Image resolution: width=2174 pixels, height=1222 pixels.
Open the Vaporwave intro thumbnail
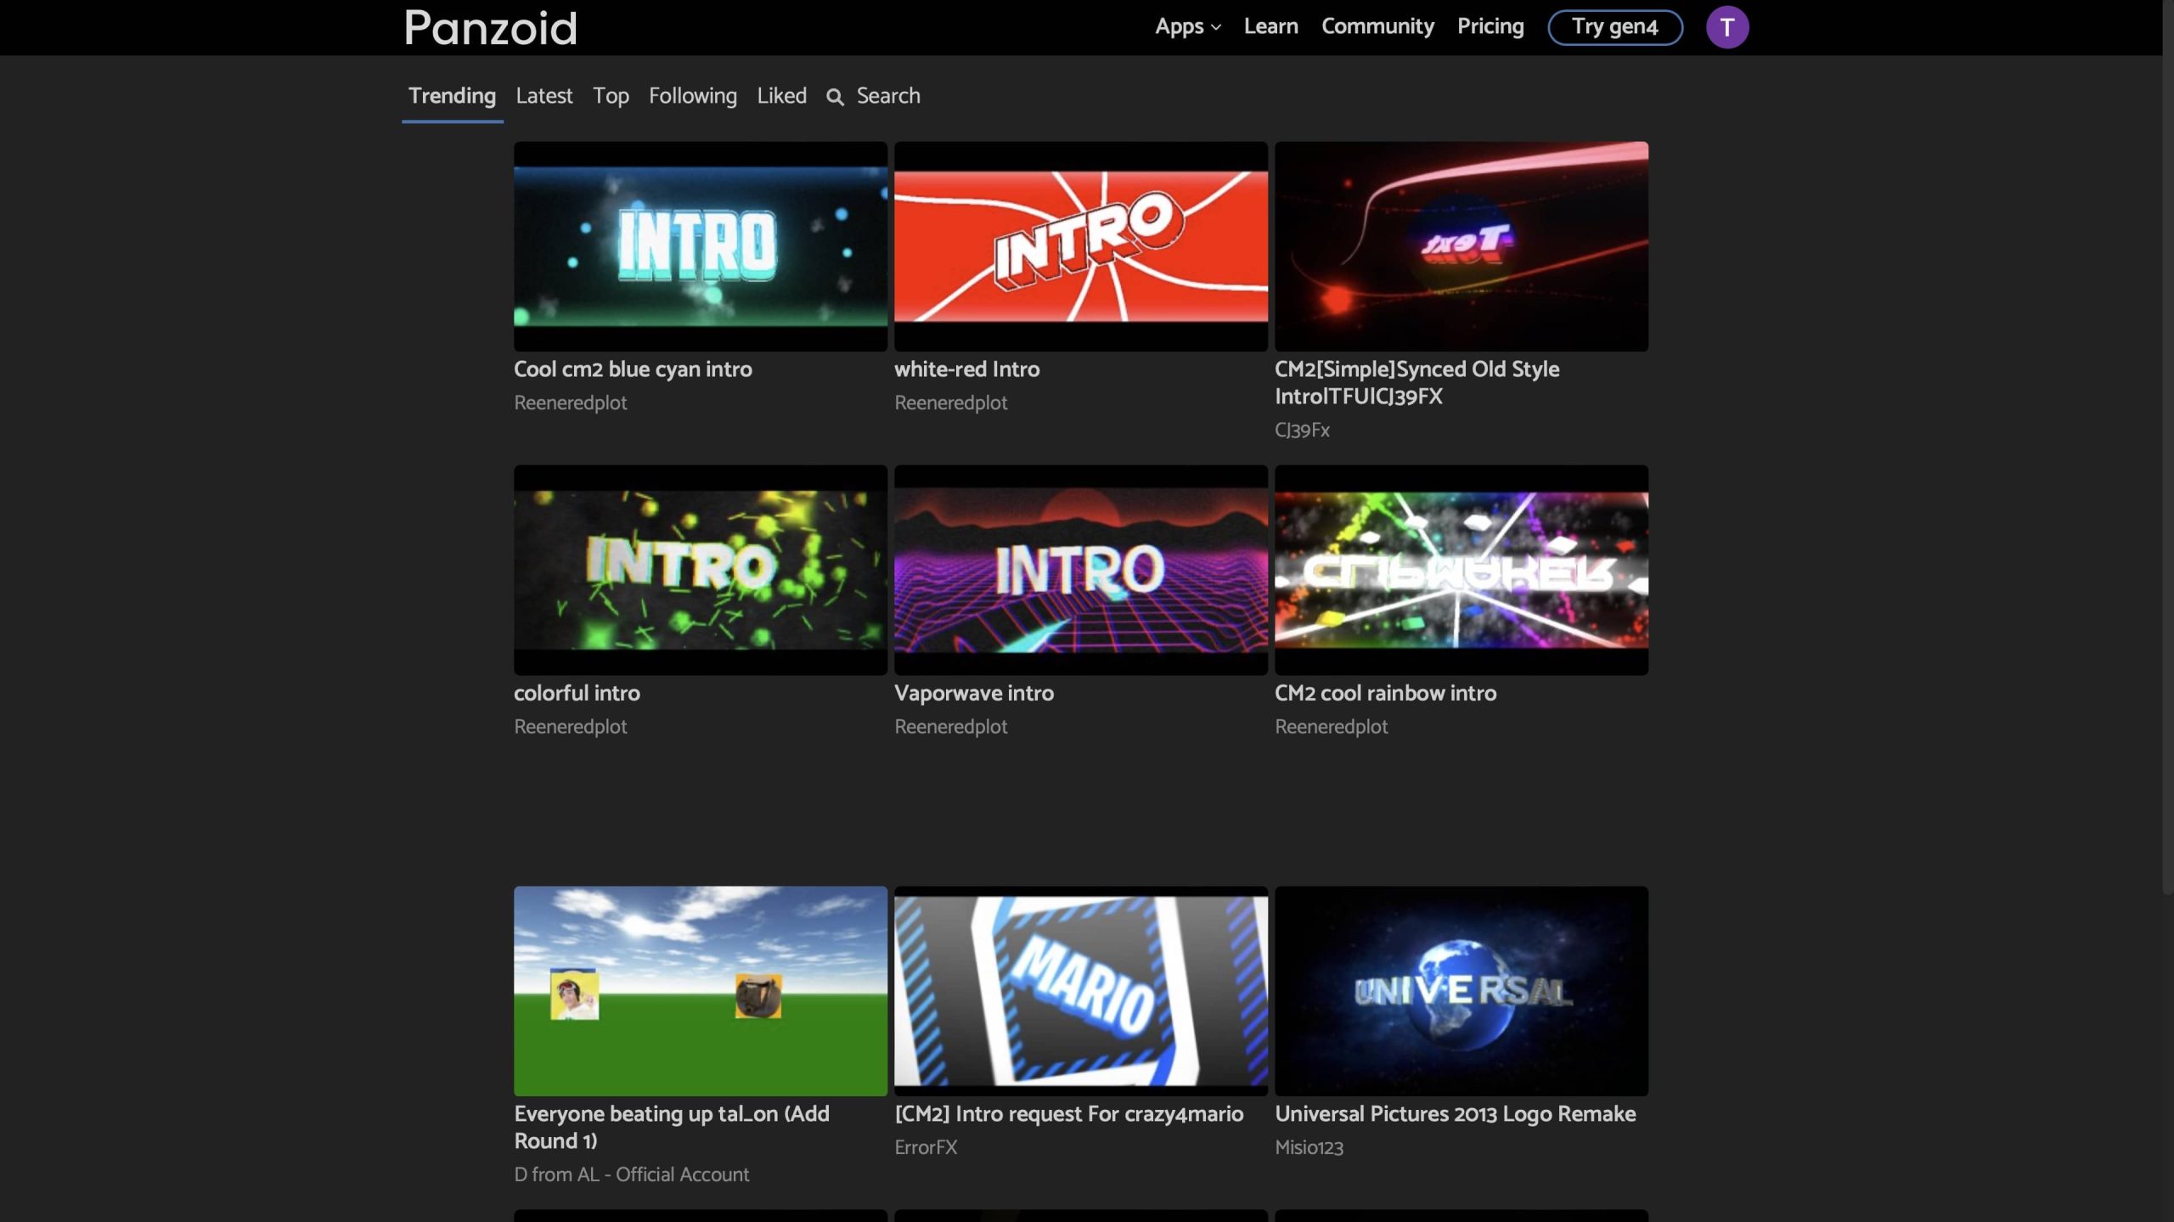(x=1080, y=569)
